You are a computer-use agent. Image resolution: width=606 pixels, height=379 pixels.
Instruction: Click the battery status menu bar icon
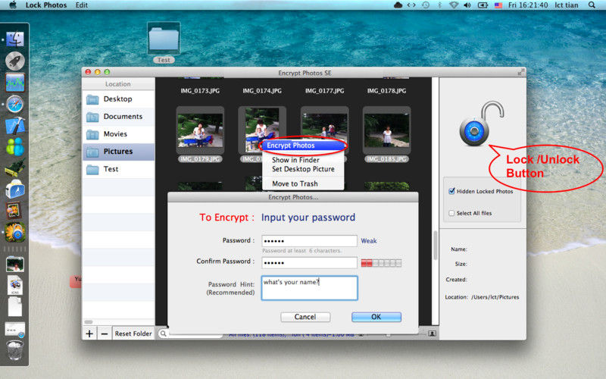click(483, 5)
